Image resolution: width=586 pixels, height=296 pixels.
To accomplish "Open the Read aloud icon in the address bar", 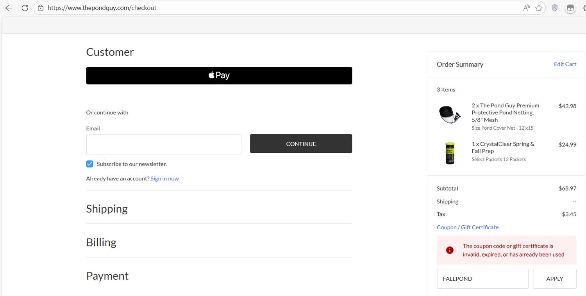I will (x=527, y=8).
